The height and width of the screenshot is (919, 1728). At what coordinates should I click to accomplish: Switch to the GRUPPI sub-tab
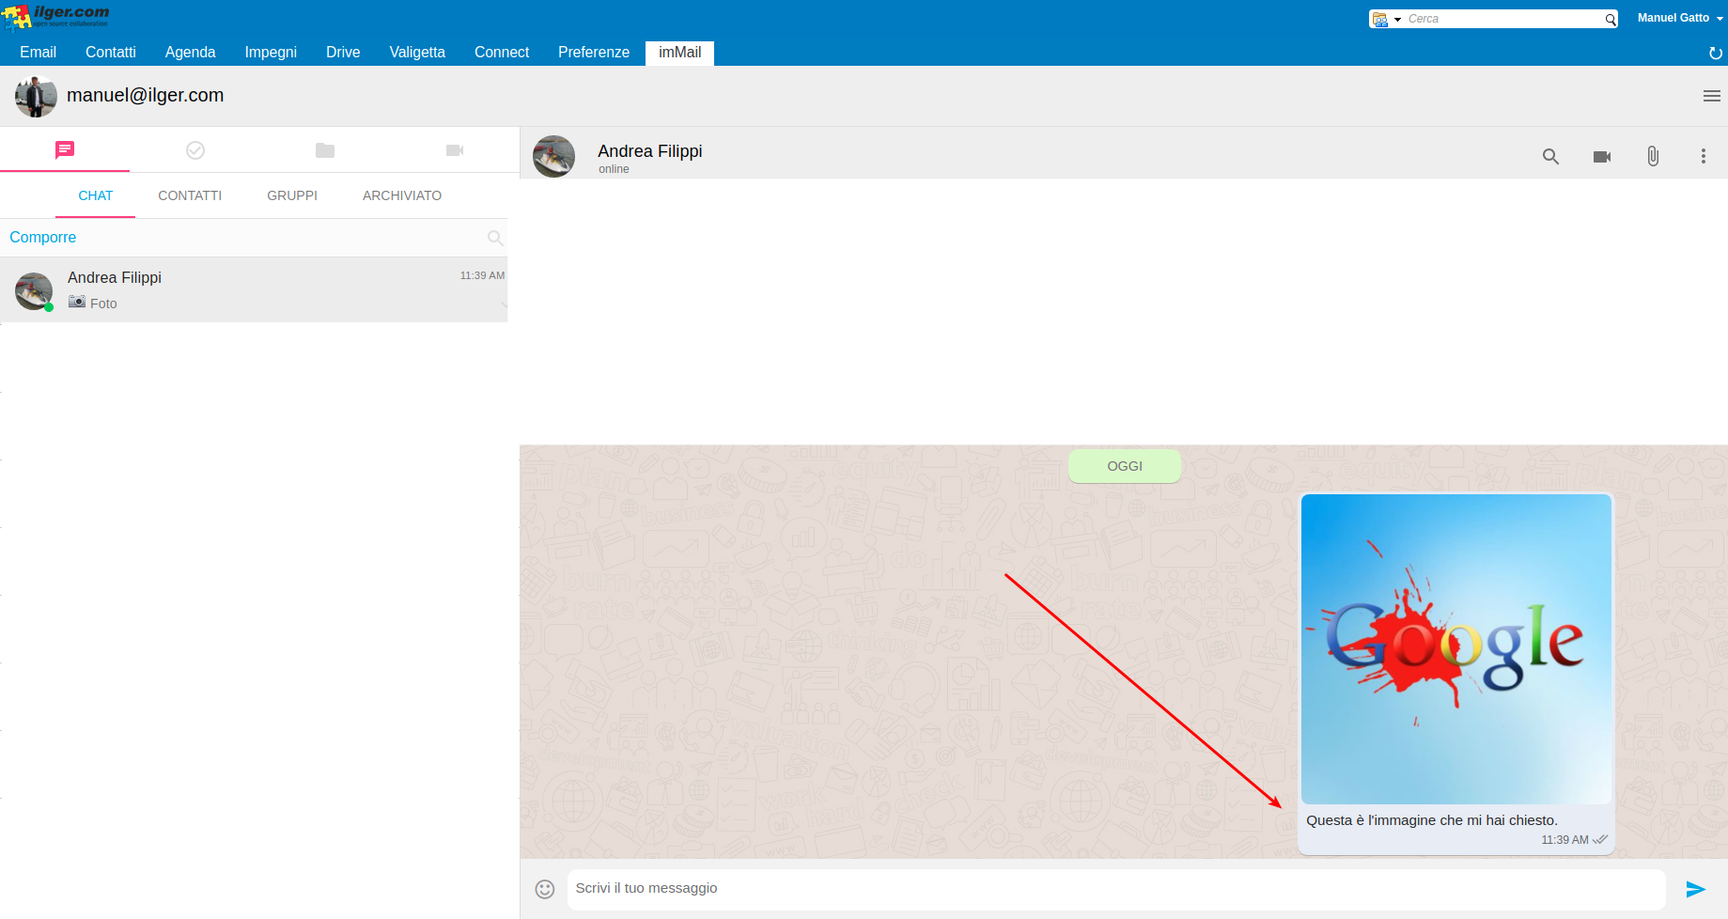(x=292, y=195)
